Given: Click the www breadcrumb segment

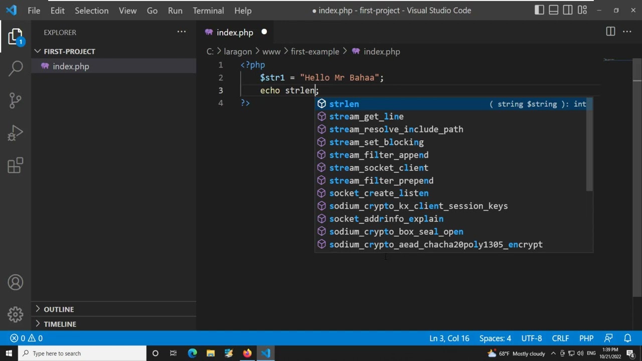Looking at the screenshot, I should [271, 52].
